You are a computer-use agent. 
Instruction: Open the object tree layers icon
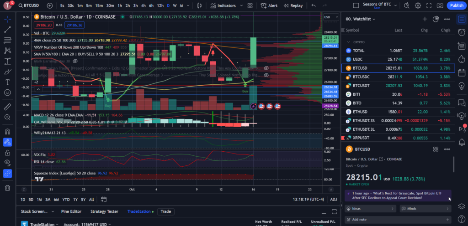point(462,206)
